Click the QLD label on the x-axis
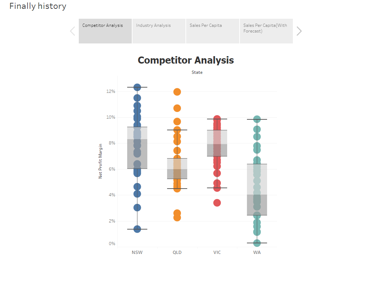 click(177, 252)
